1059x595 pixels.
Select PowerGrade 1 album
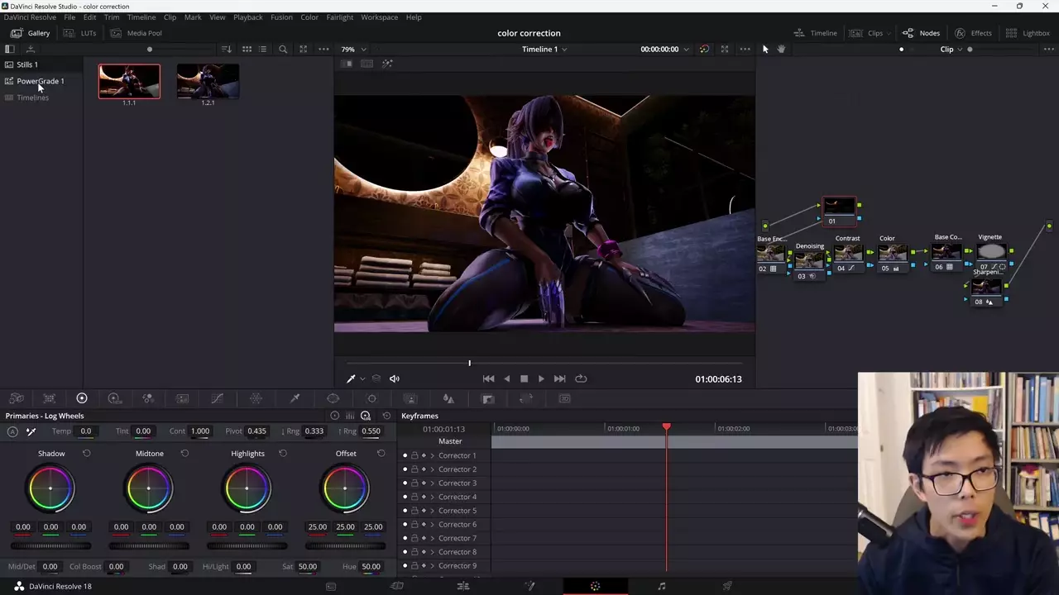[40, 81]
